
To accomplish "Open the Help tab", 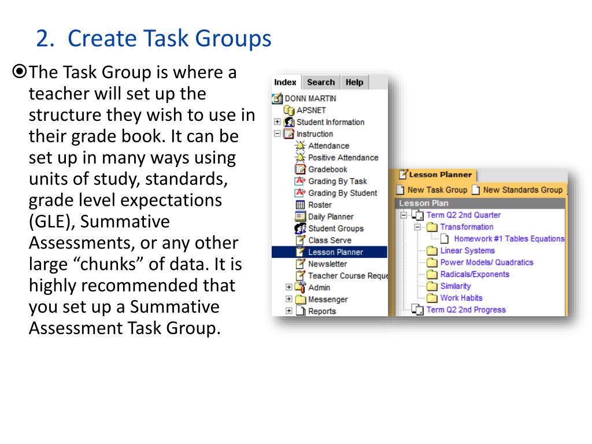I will pyautogui.click(x=354, y=82).
